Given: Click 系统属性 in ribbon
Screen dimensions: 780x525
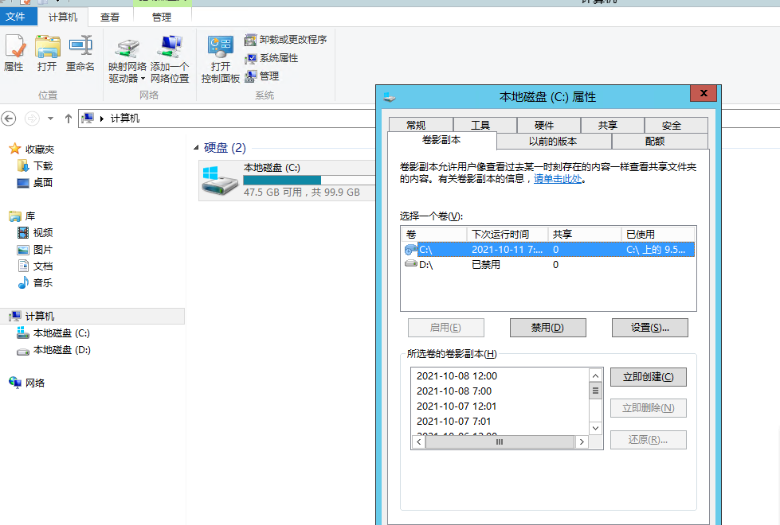Looking at the screenshot, I should (x=271, y=58).
